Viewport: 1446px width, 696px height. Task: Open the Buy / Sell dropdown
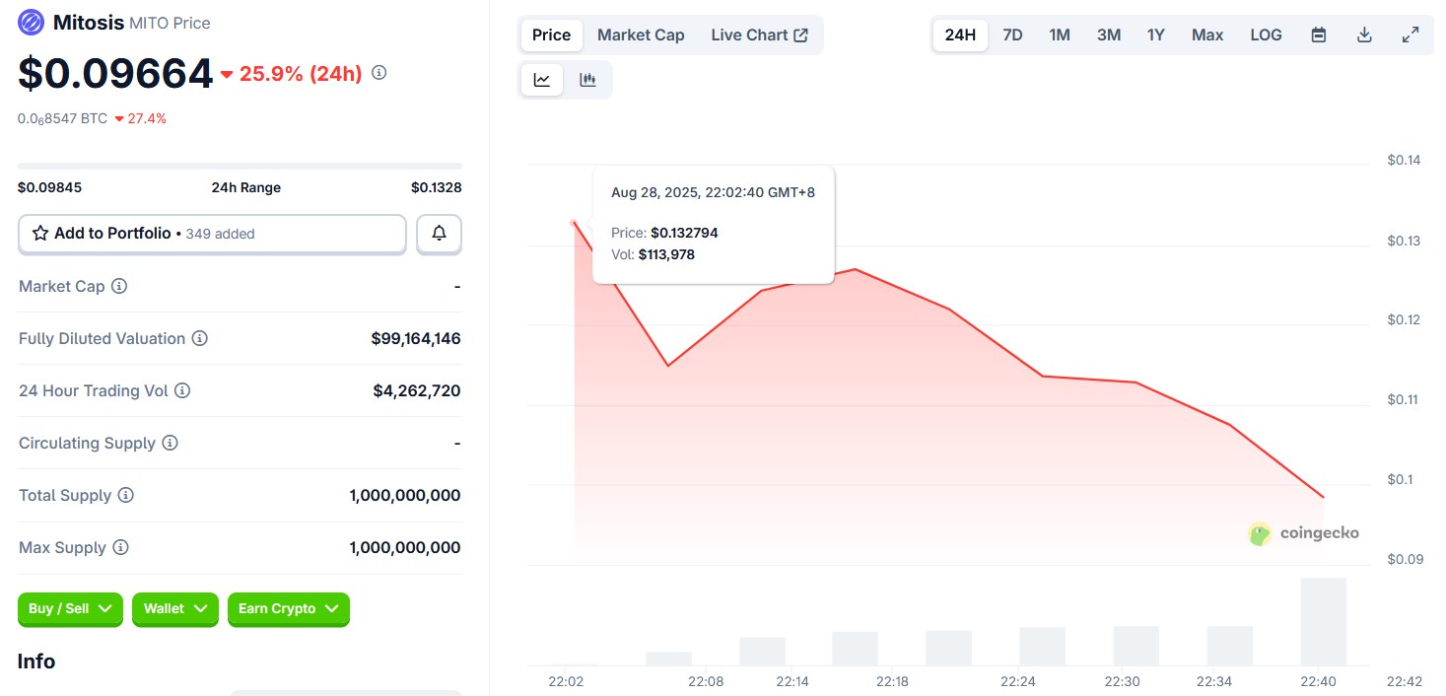click(x=70, y=608)
